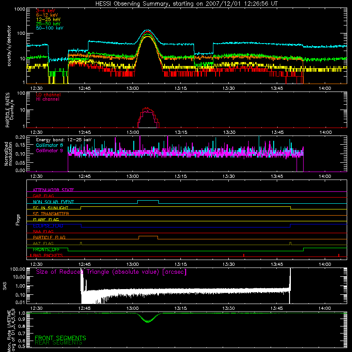Click the GAP FLAG label
The width and height of the screenshot is (352, 352).
tap(43, 196)
